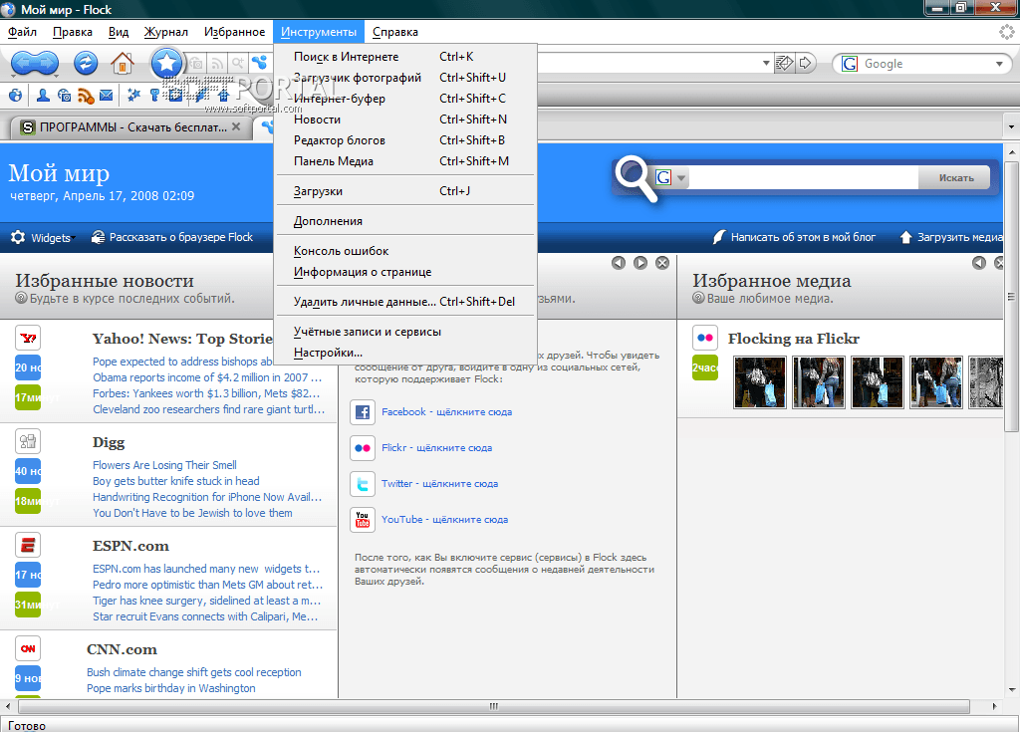This screenshot has height=732, width=1020.
Task: Open Yahoo! News: Top Stories heading
Action: pos(182,339)
